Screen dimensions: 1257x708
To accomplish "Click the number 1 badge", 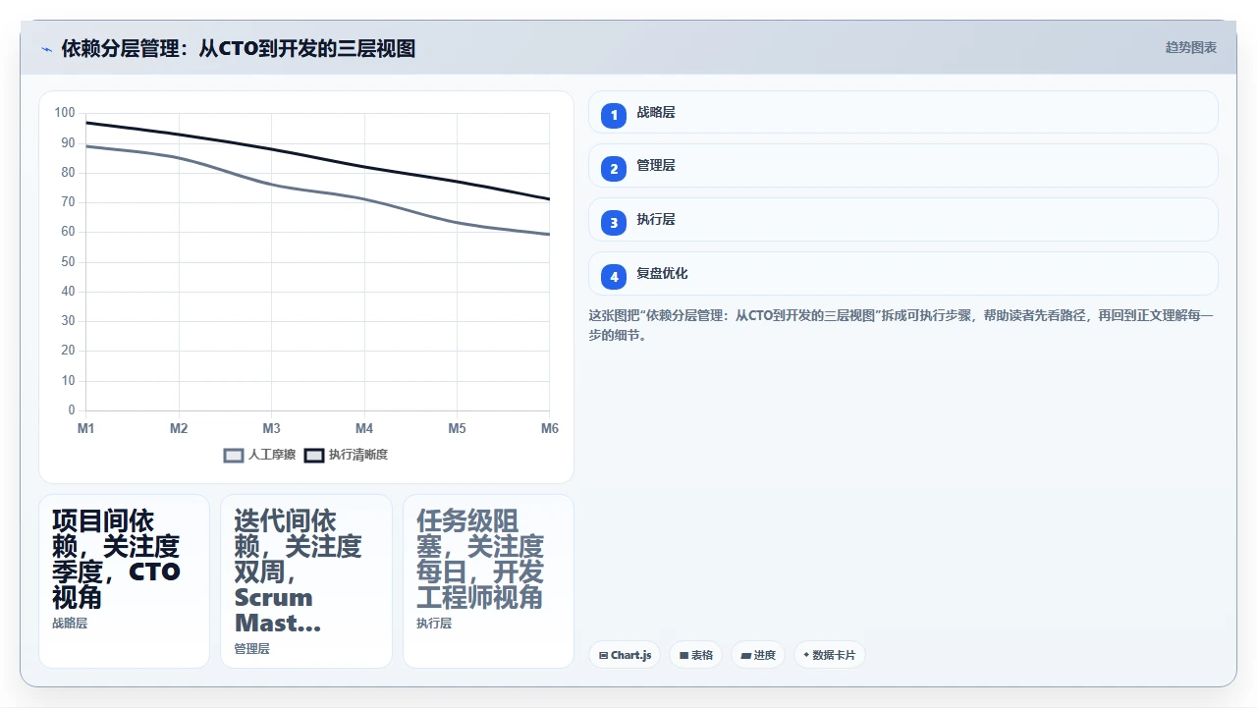I will tap(614, 115).
